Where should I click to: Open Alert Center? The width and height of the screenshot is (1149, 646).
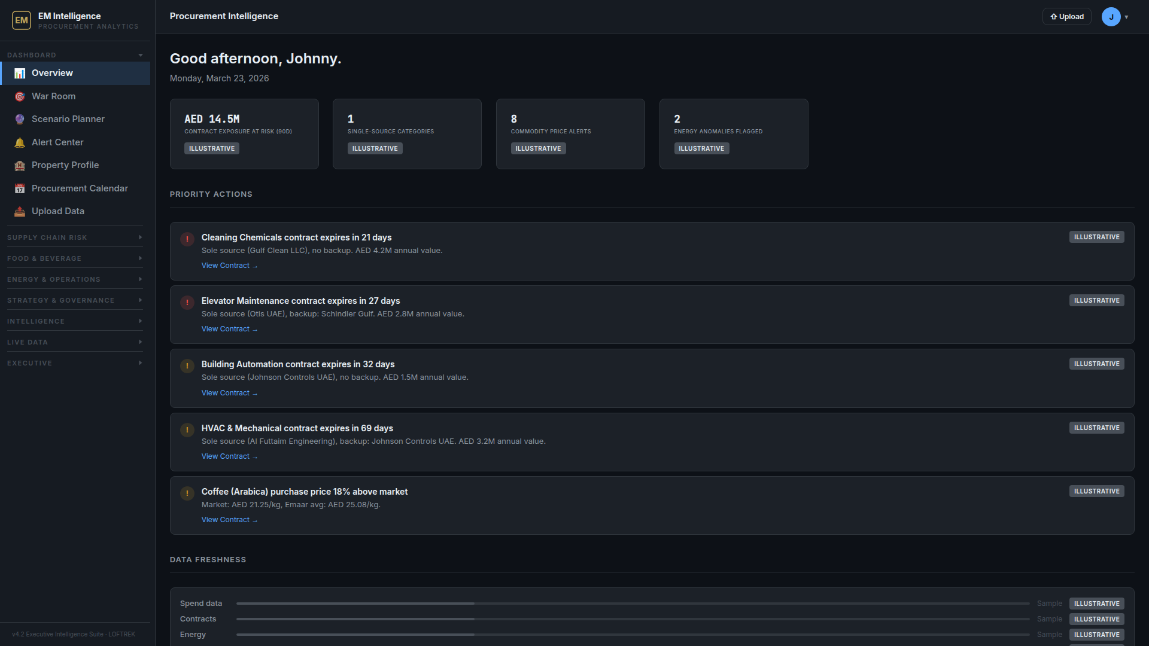click(75, 142)
